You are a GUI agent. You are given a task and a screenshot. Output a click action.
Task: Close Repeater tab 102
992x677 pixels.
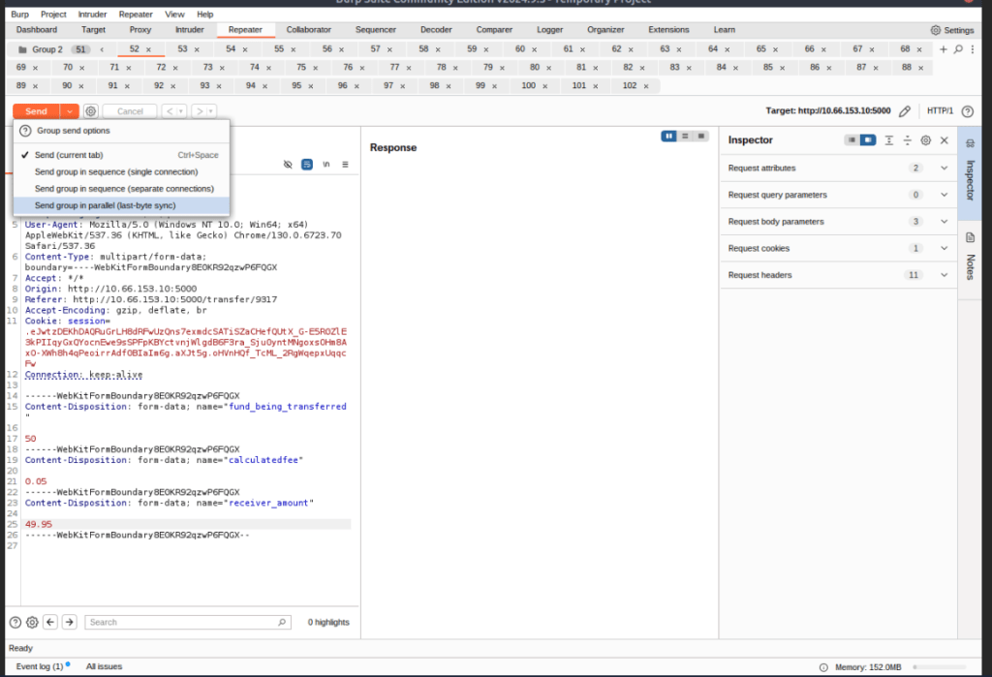646,86
